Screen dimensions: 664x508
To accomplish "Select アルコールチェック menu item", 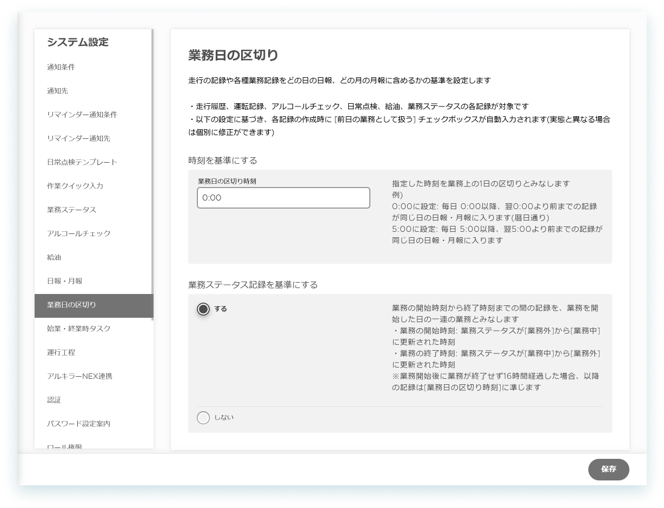I will (94, 233).
